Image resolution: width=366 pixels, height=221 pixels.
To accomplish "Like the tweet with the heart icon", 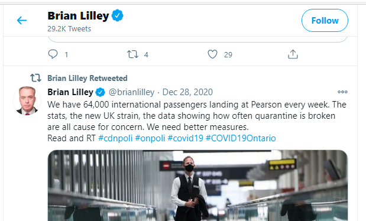I will click(x=212, y=54).
